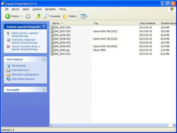The height and width of the screenshot is (133, 177).
Task: Click the horizontal scrollbar thumb
Action: click(111, 125)
